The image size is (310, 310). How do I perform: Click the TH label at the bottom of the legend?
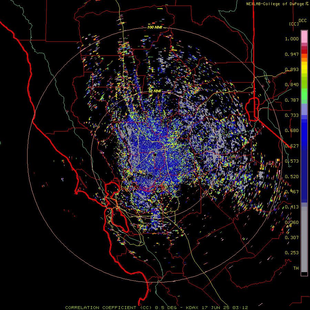pos(296,268)
